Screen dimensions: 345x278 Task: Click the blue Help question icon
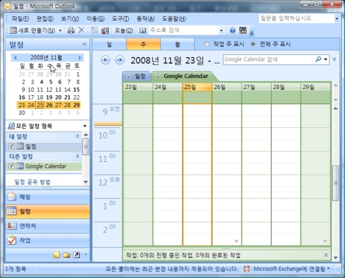pos(232,30)
